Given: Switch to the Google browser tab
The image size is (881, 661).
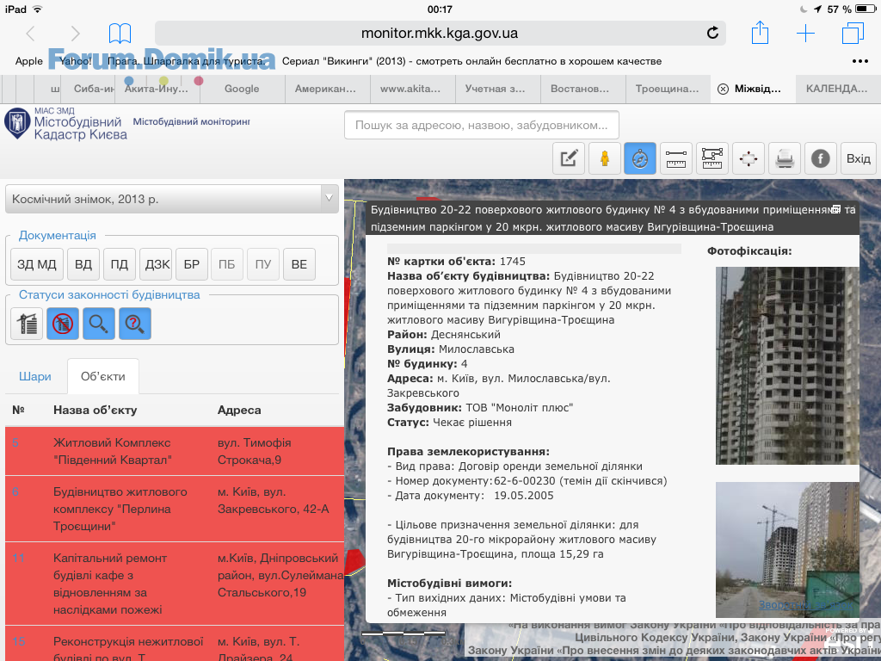Looking at the screenshot, I should pos(242,89).
